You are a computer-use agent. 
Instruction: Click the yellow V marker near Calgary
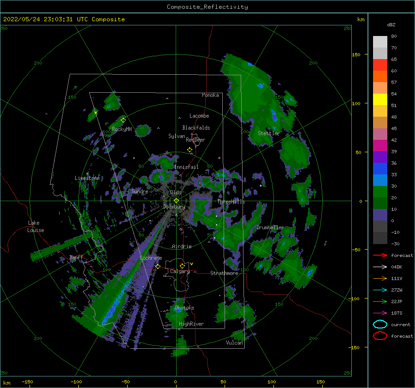click(x=191, y=264)
